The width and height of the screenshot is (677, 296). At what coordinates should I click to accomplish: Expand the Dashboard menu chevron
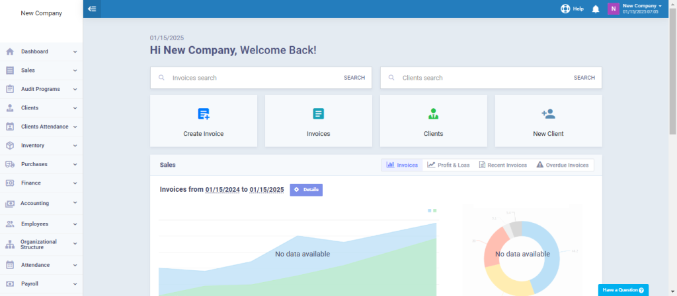tap(75, 51)
